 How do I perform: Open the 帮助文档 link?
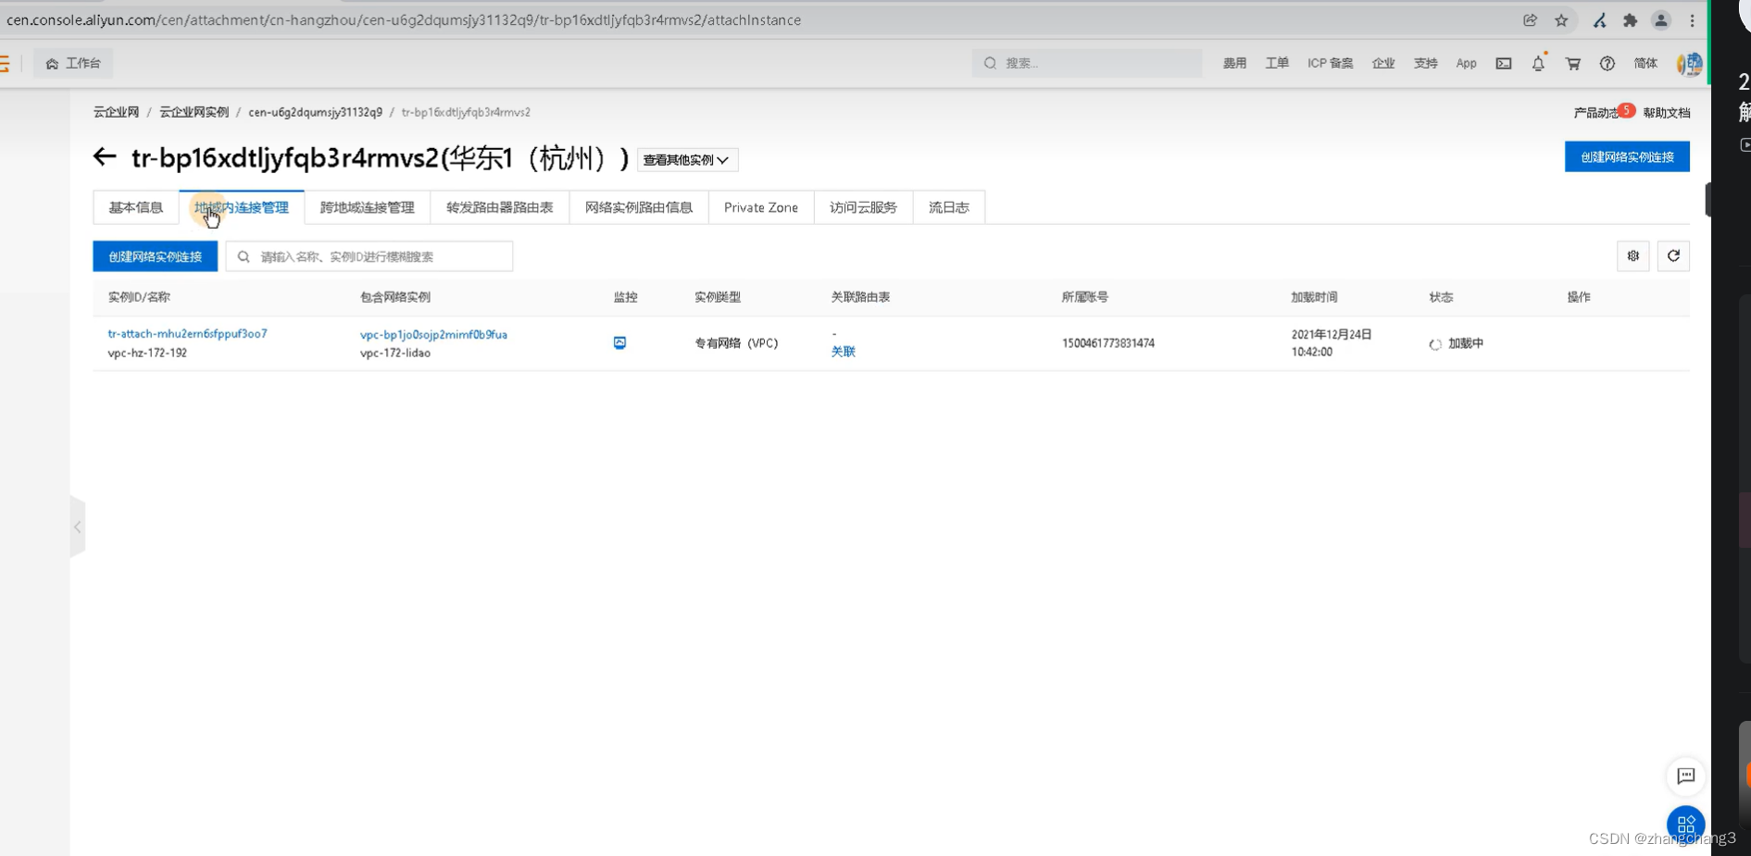[x=1666, y=112]
